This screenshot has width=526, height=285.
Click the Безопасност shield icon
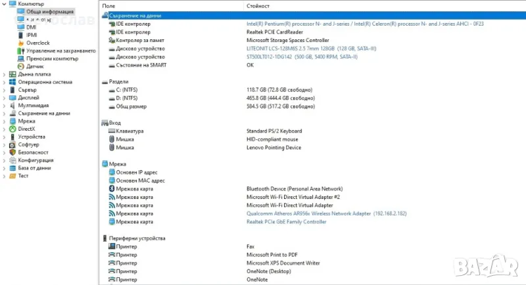pyautogui.click(x=12, y=152)
